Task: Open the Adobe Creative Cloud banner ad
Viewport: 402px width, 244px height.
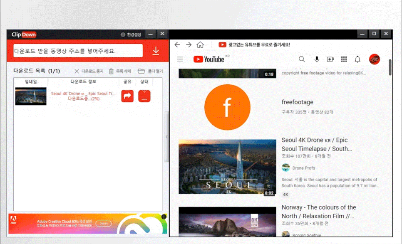Action: [87, 224]
